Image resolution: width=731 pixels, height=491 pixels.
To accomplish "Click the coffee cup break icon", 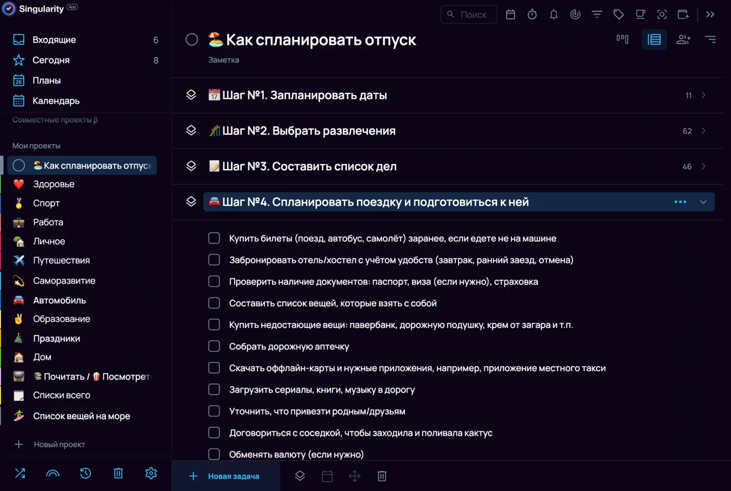I will click(x=640, y=15).
